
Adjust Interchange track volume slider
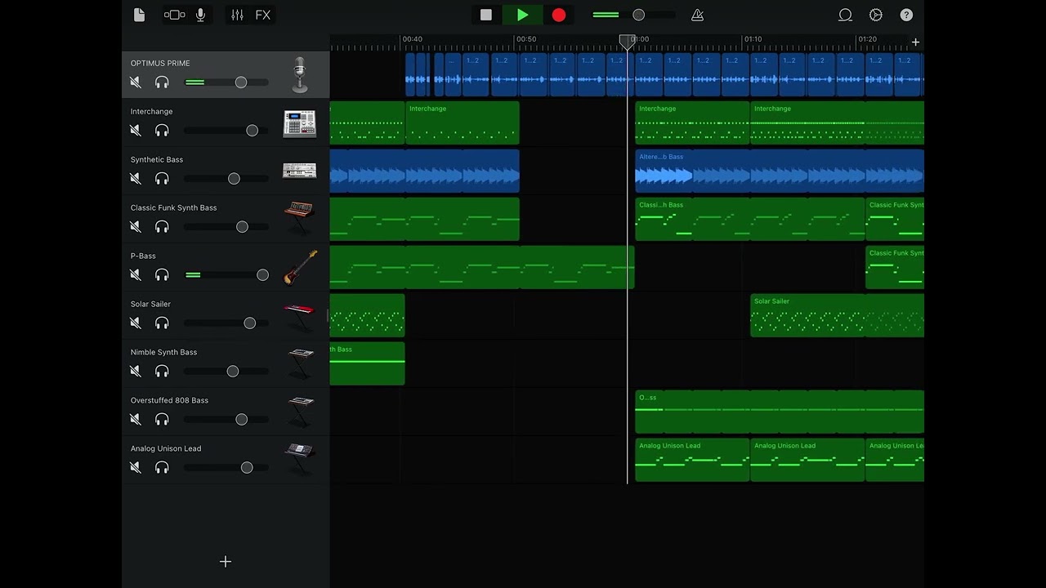click(253, 131)
